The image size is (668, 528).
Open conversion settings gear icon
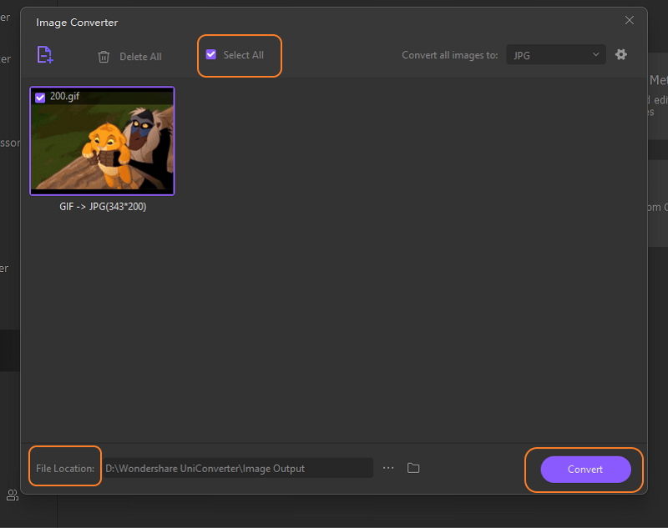(621, 54)
